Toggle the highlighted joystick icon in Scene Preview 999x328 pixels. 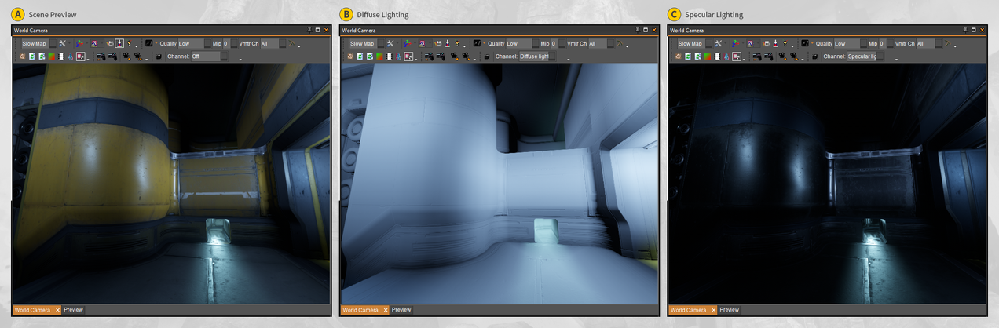(x=119, y=43)
